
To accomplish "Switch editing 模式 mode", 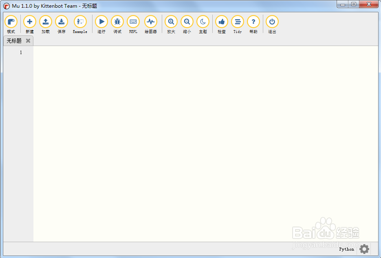I will [x=11, y=22].
